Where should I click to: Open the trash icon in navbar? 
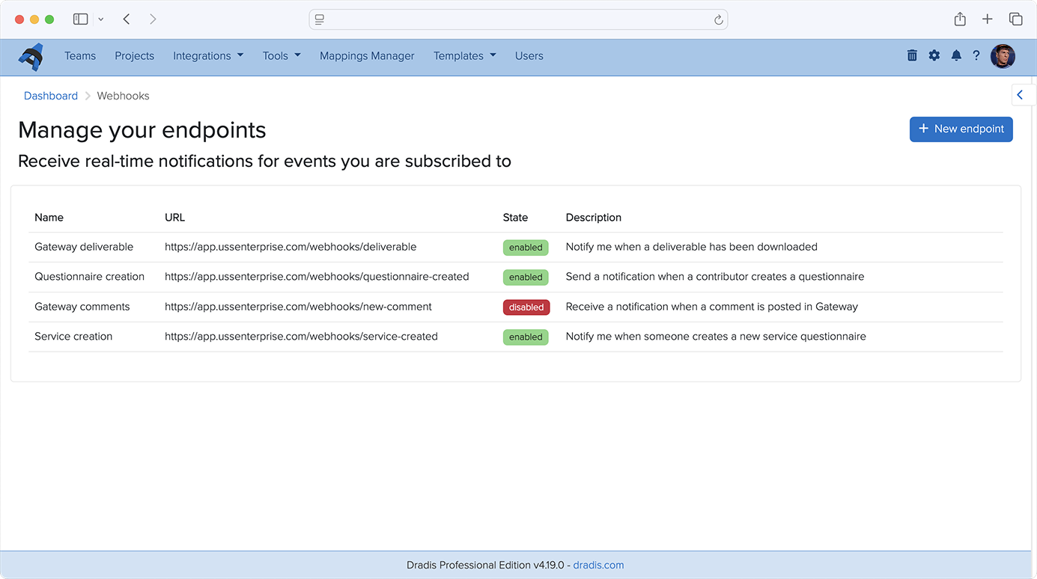pos(912,55)
